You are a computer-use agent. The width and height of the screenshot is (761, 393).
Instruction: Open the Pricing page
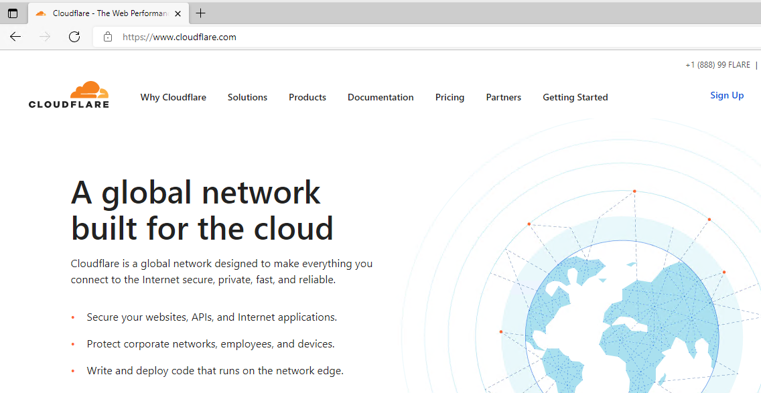[x=449, y=97]
